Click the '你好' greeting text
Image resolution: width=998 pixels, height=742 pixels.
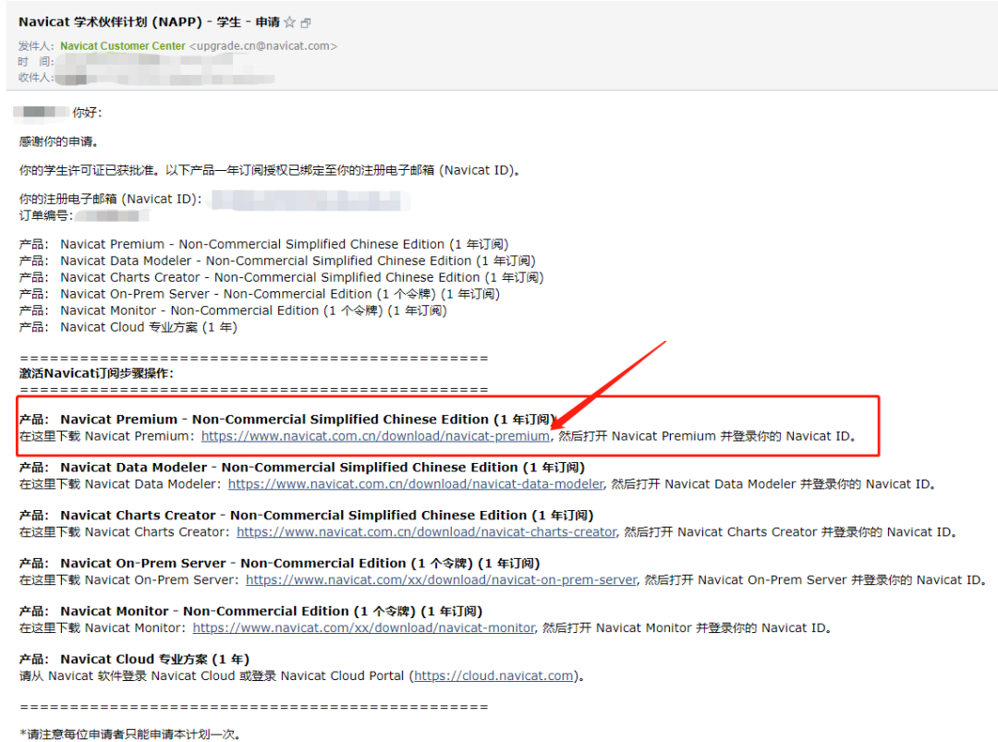coord(87,113)
